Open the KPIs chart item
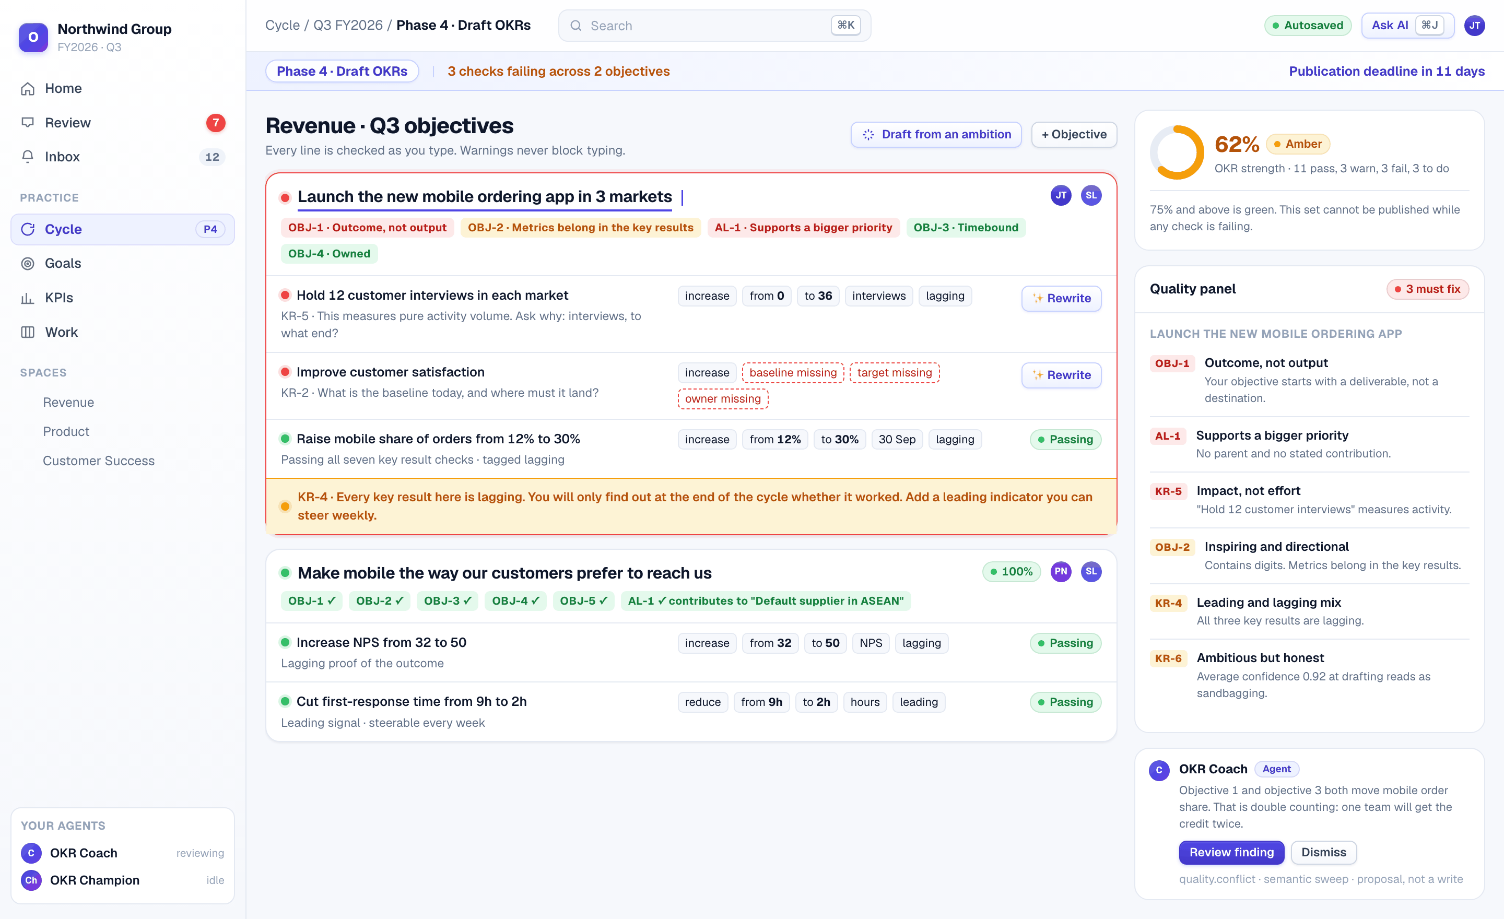 point(122,298)
